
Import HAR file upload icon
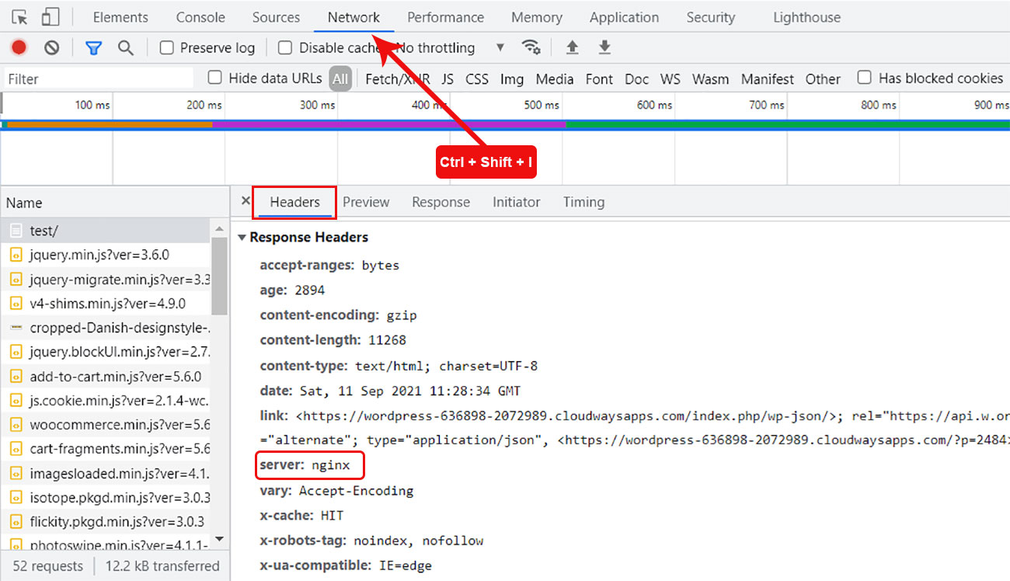click(x=572, y=48)
